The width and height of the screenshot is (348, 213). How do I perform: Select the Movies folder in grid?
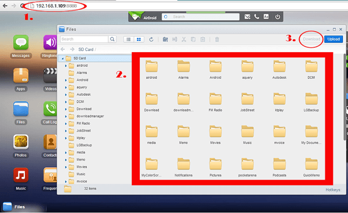click(216, 135)
